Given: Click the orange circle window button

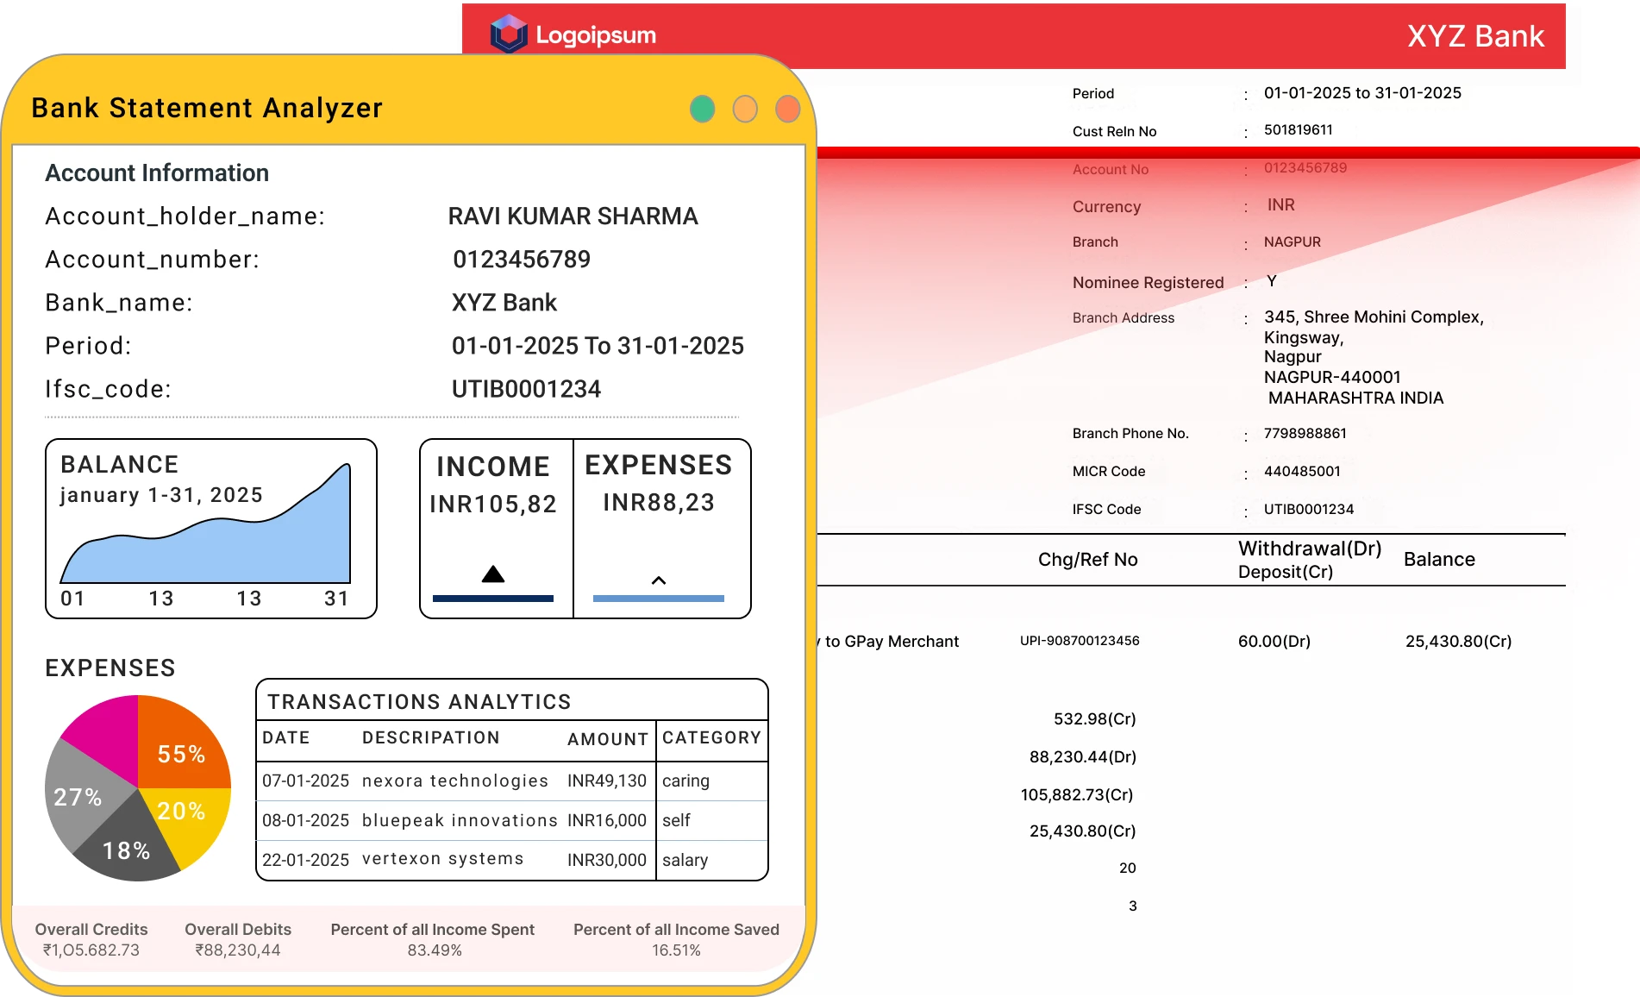Looking at the screenshot, I should click(745, 110).
